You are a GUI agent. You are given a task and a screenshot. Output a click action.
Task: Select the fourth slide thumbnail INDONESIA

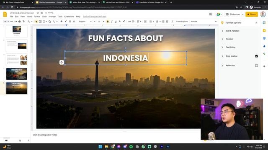point(17,74)
